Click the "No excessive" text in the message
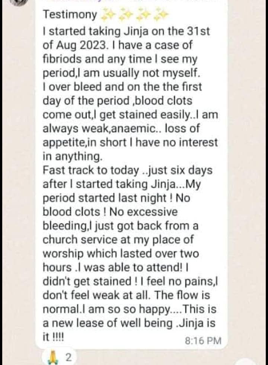 coord(153,212)
